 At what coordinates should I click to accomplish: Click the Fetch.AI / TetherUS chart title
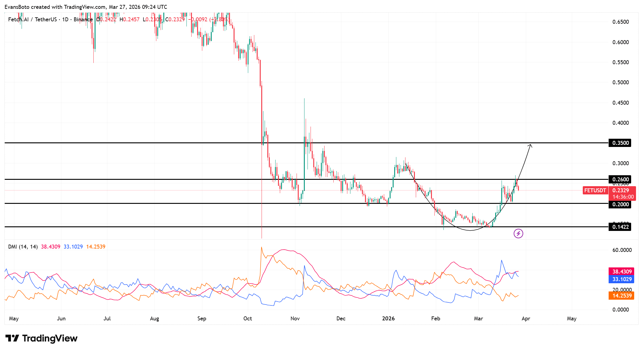[32, 19]
